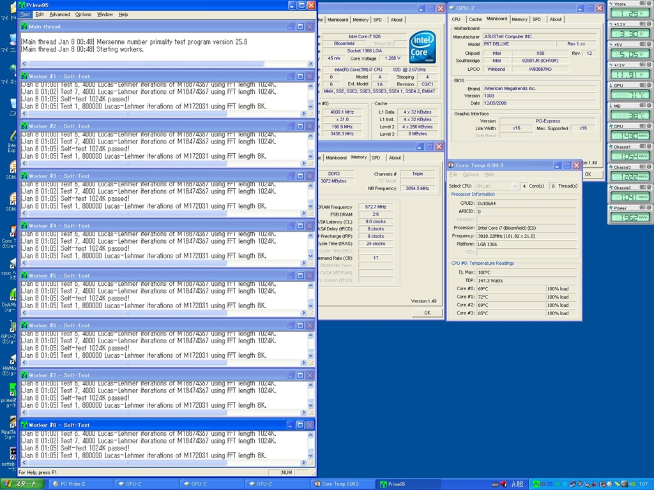The width and height of the screenshot is (654, 490).
Task: Select the Memory tab in rightmost CPU-Z
Action: click(519, 19)
